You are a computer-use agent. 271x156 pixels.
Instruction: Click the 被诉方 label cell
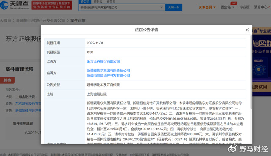[x=65, y=73]
